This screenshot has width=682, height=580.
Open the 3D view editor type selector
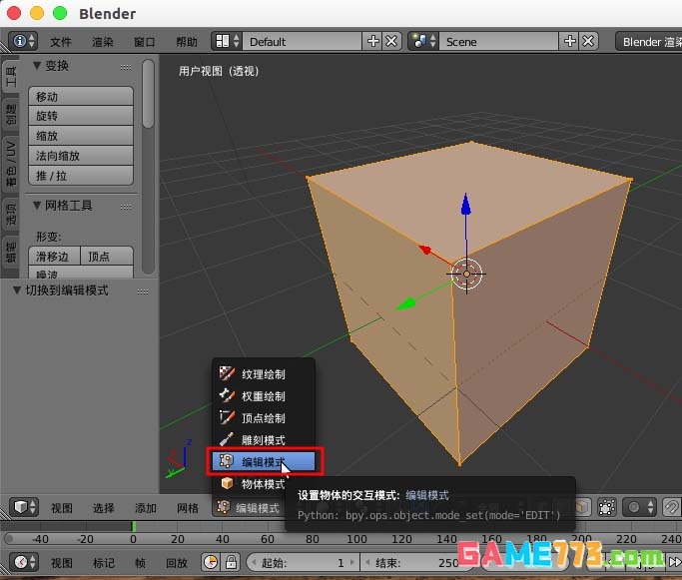(24, 507)
